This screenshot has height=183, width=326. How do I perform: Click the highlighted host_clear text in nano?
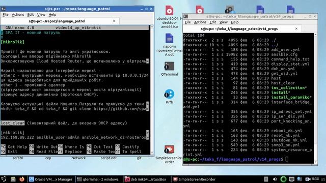[x=12, y=123]
